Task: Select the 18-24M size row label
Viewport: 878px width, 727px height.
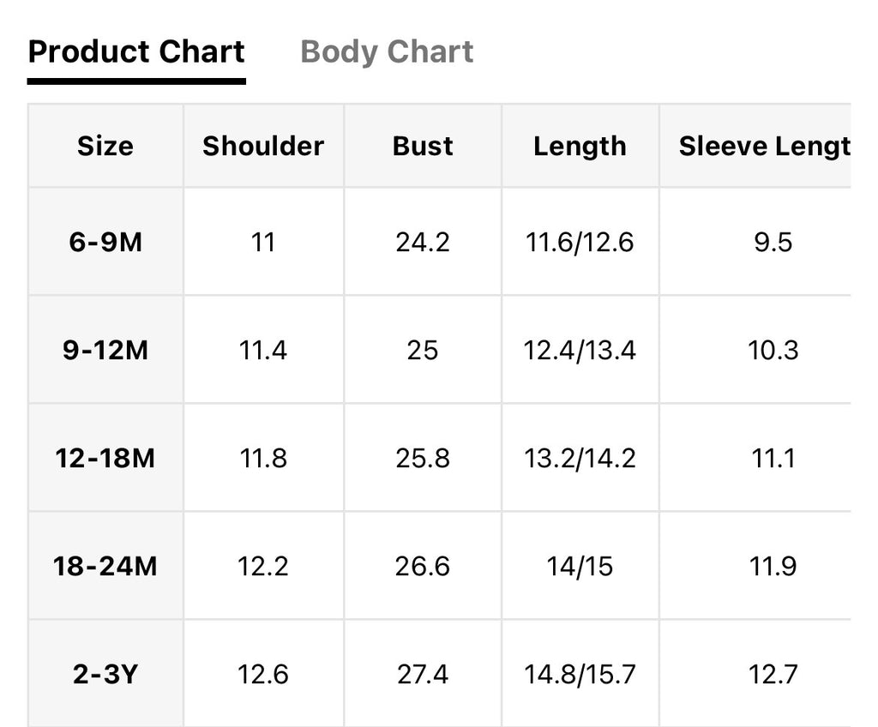Action: pos(105,566)
